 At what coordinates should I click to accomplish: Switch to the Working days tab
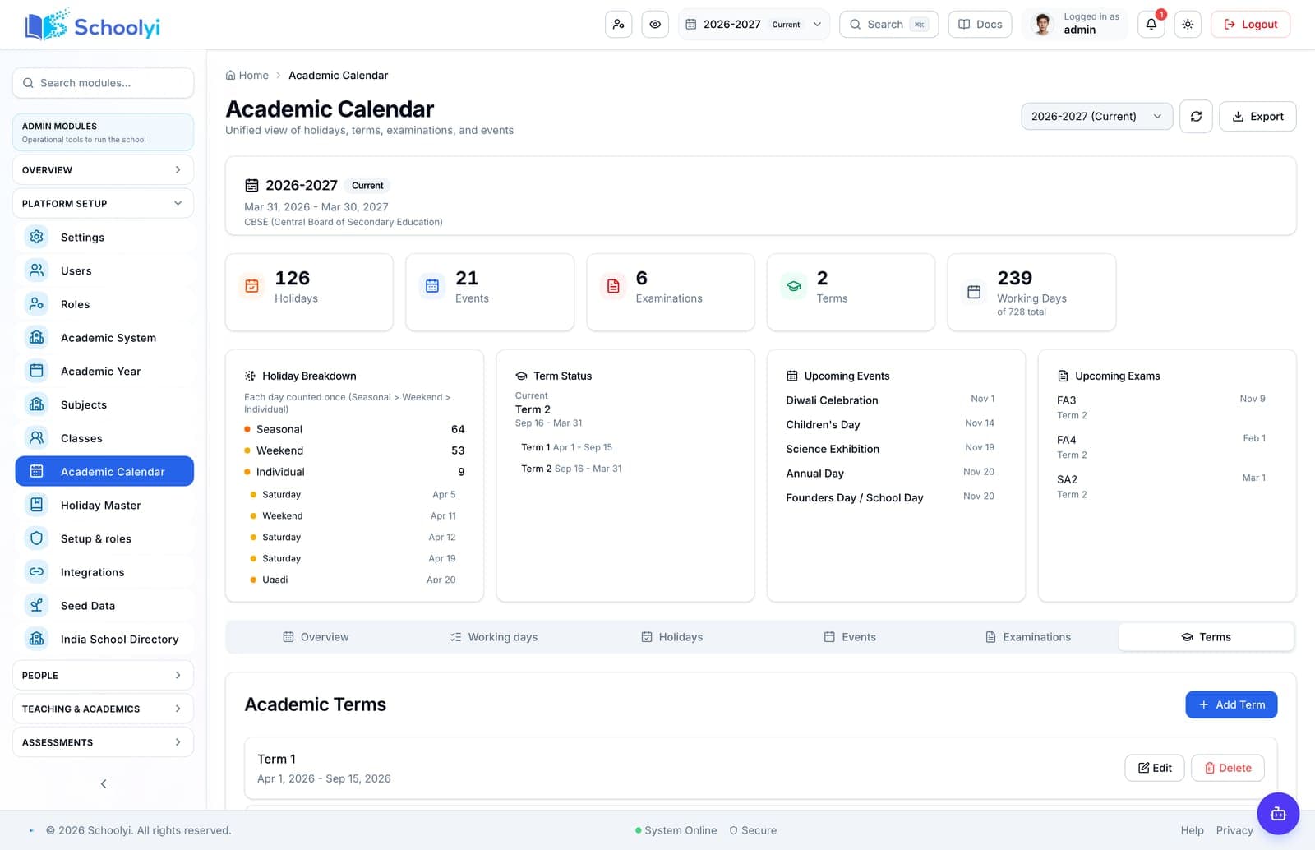[494, 637]
